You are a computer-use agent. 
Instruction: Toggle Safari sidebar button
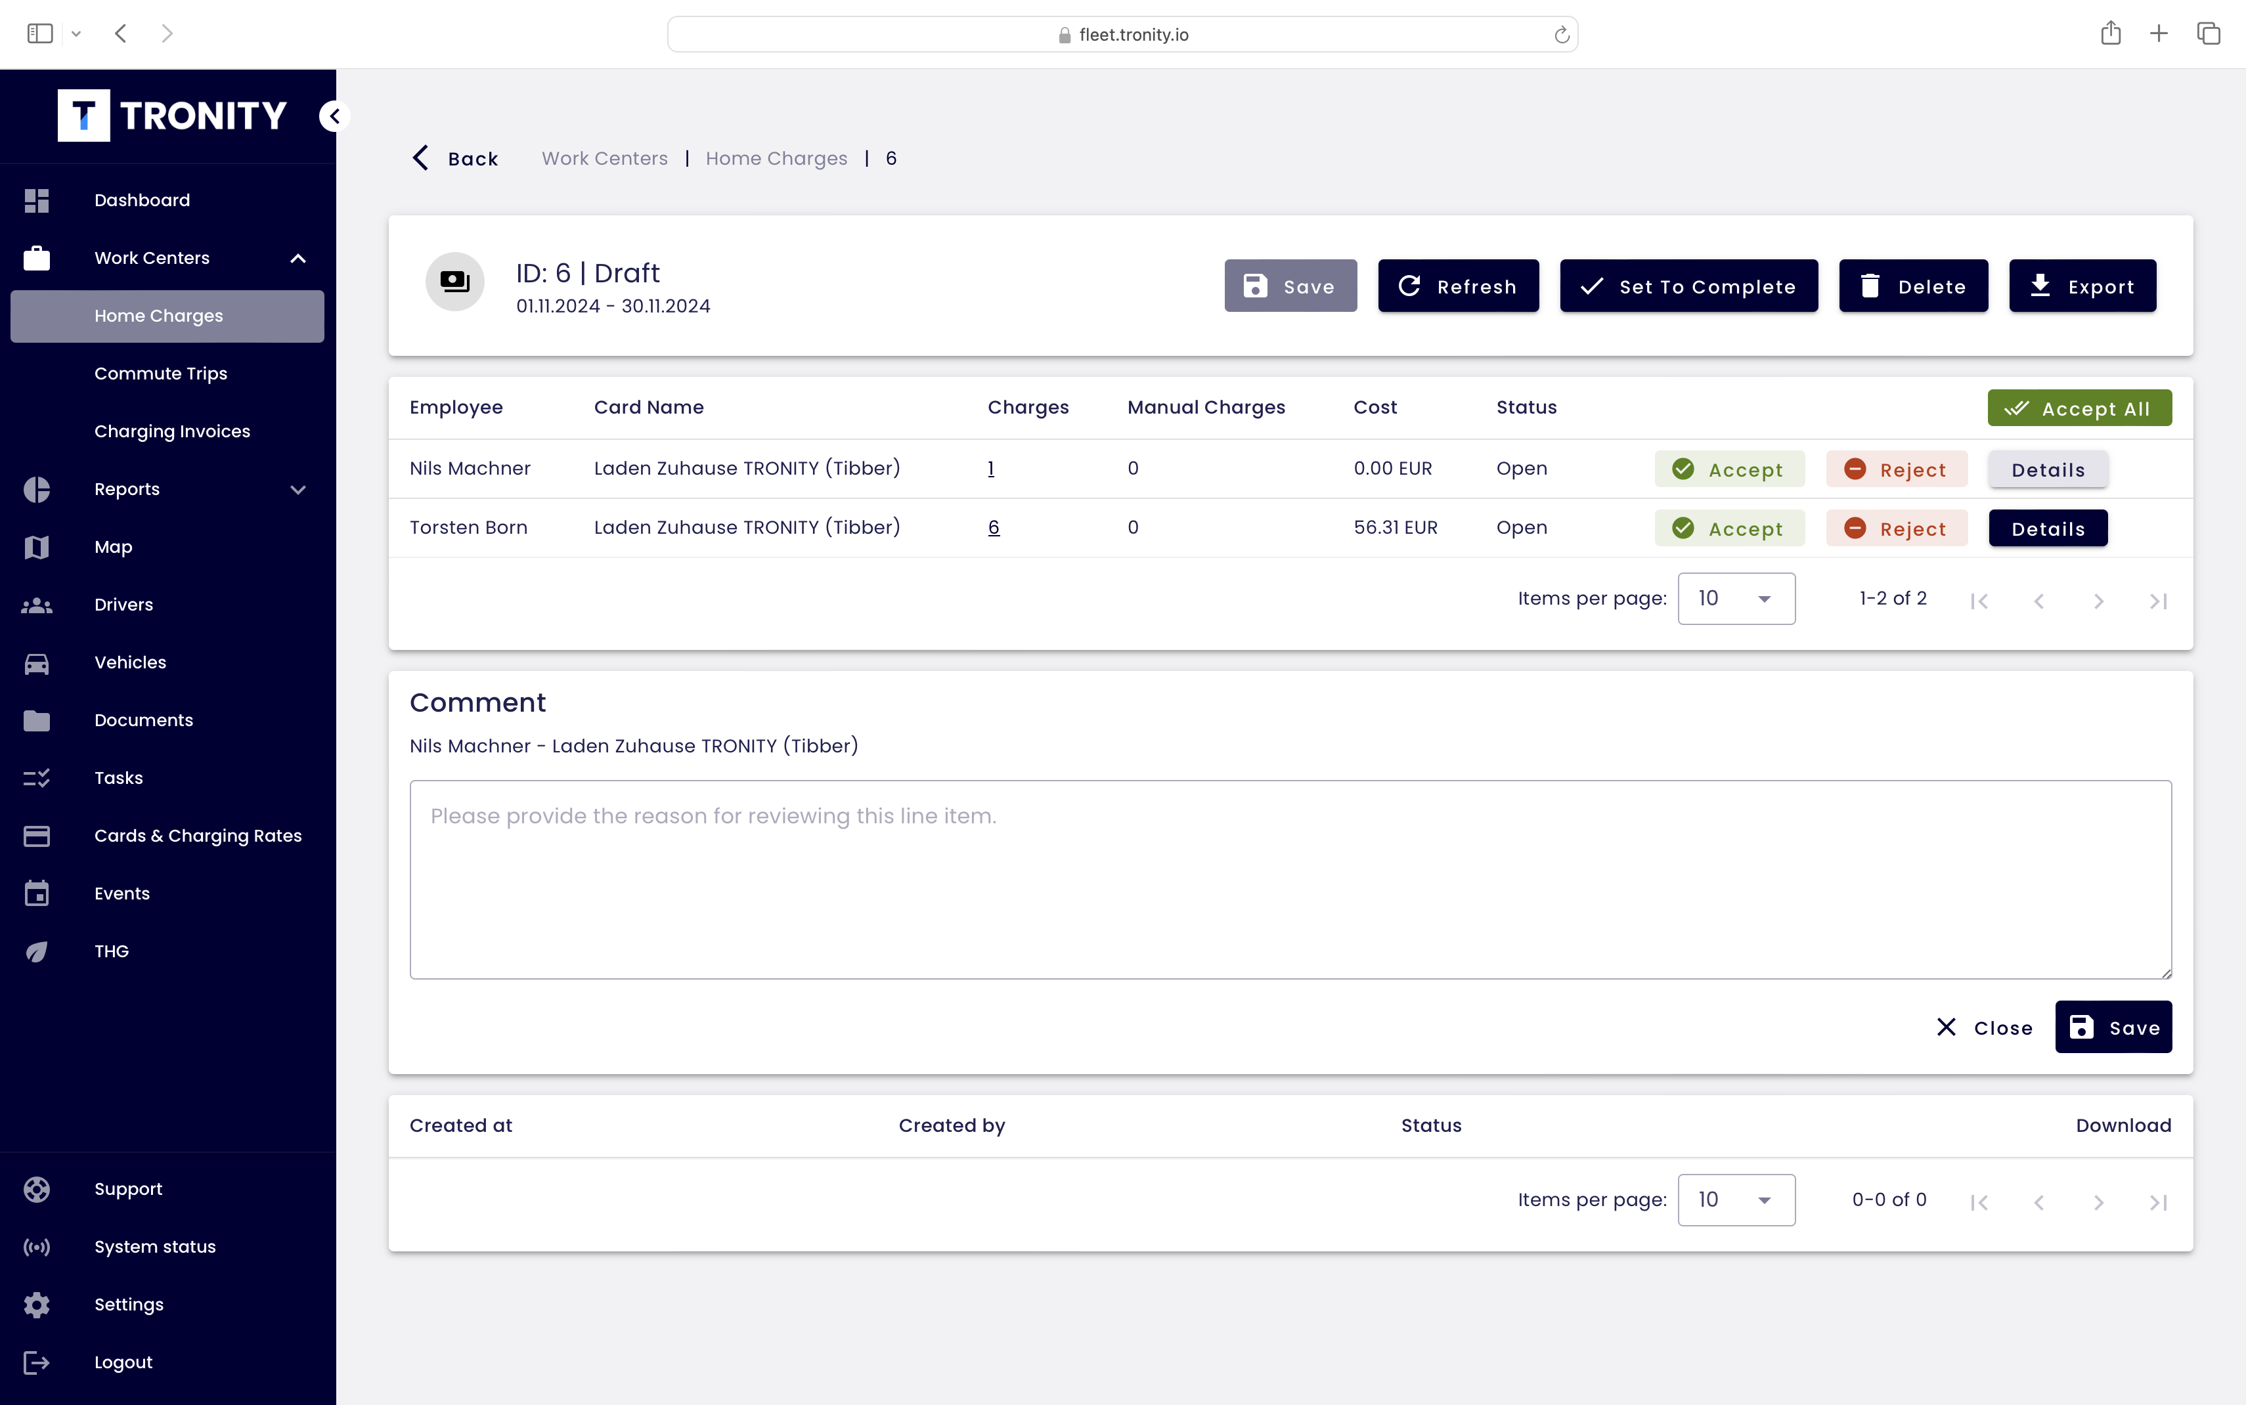click(40, 33)
